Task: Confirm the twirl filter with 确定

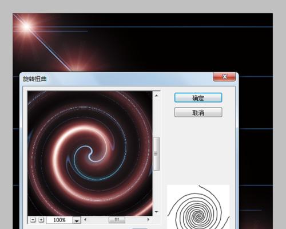Action: 198,98
